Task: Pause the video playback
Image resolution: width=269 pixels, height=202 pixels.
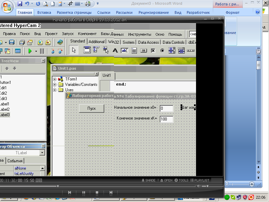Action: [x=83, y=193]
